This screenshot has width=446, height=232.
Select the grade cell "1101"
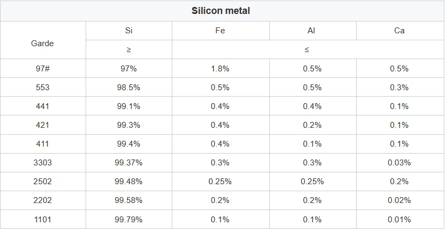tap(43, 219)
